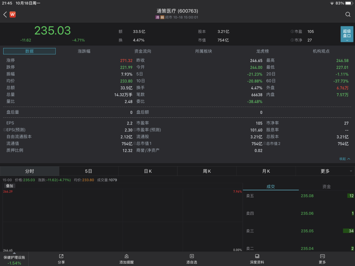
Task: Check the Wi-Fi status icon
Action: (332, 3)
